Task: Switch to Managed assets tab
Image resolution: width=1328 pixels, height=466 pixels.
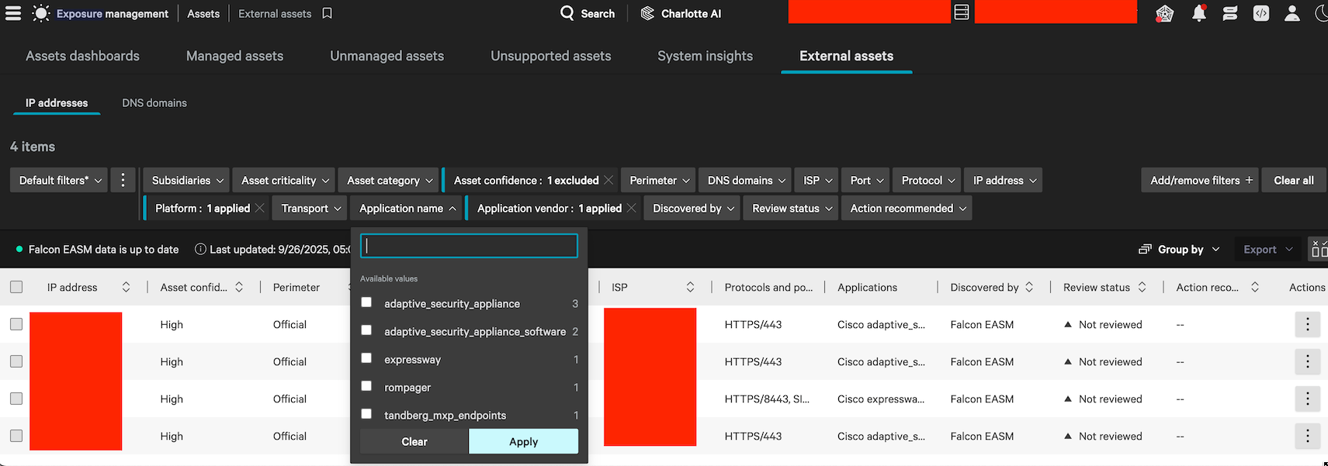Action: [234, 56]
